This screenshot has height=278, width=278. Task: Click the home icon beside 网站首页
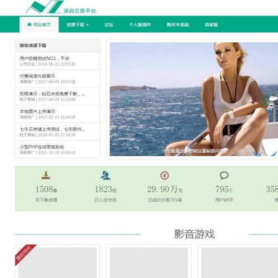[x=29, y=24]
